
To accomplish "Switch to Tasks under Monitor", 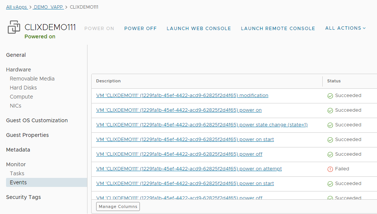I will click(17, 173).
